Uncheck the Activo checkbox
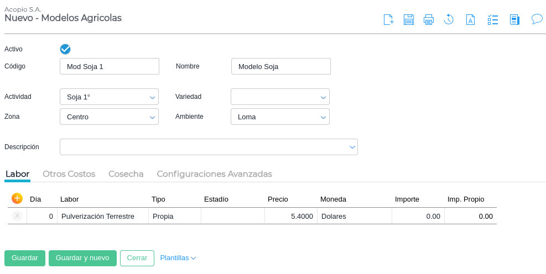546x274 pixels. (x=65, y=49)
